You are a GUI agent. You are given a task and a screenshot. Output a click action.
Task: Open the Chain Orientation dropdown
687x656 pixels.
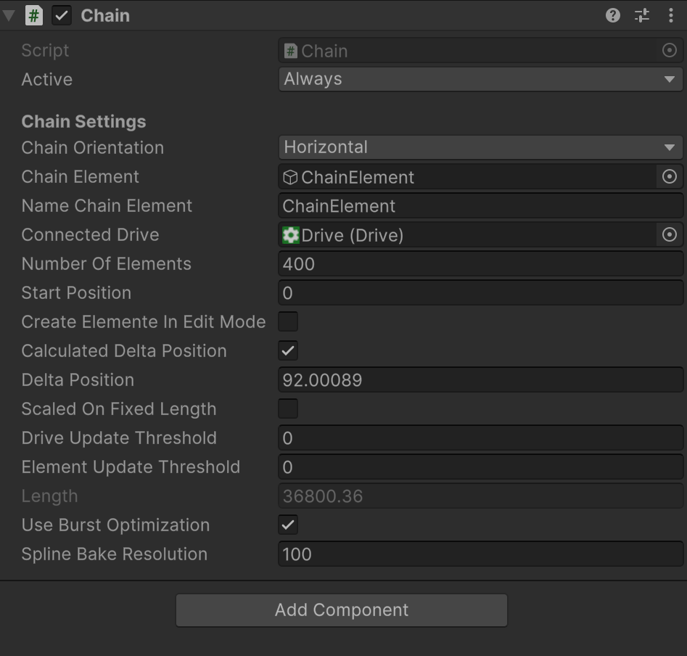click(480, 147)
